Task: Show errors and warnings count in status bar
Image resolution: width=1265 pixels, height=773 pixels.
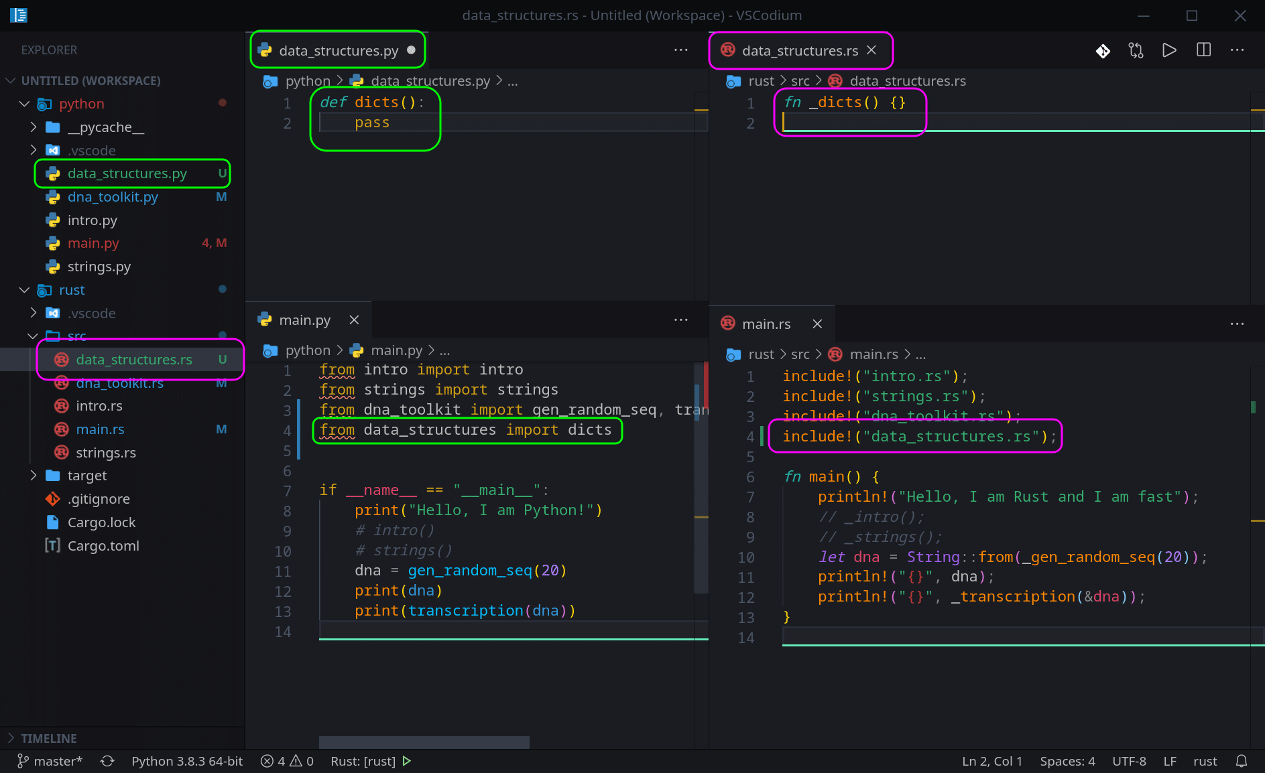Action: coord(287,762)
